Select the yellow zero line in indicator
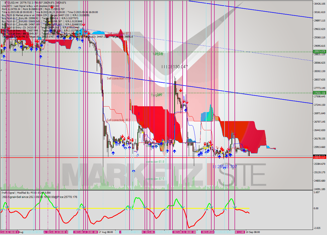327x235 pixels. 125,208
